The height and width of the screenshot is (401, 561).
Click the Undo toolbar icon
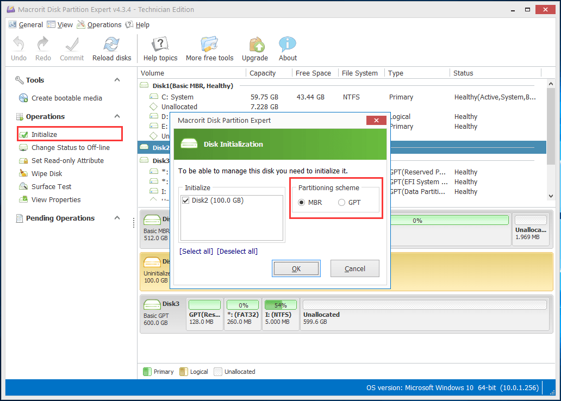coord(18,48)
